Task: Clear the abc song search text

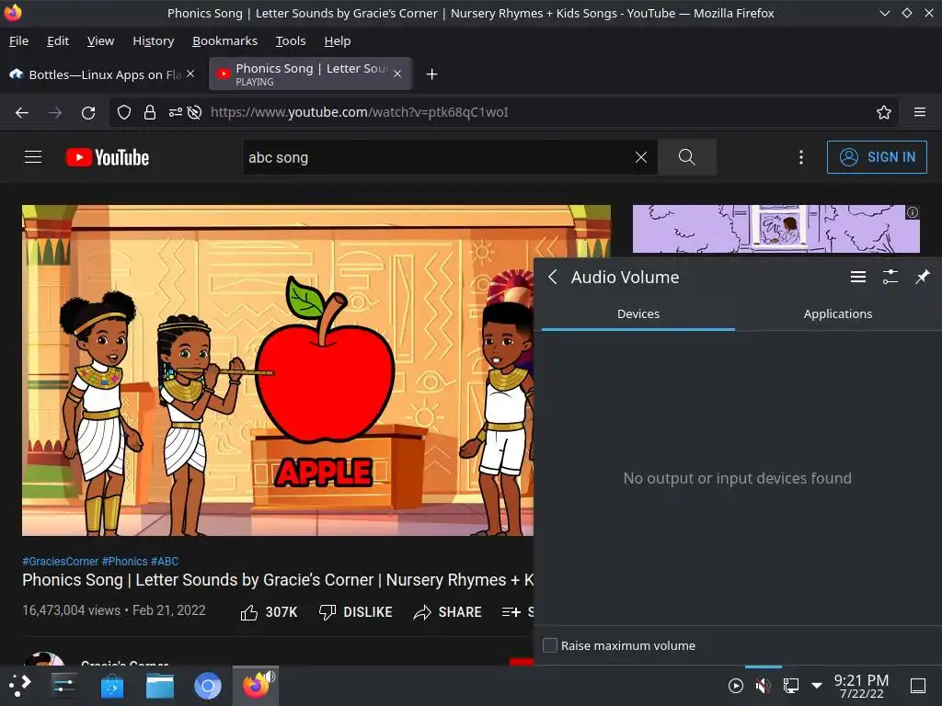Action: 641,157
